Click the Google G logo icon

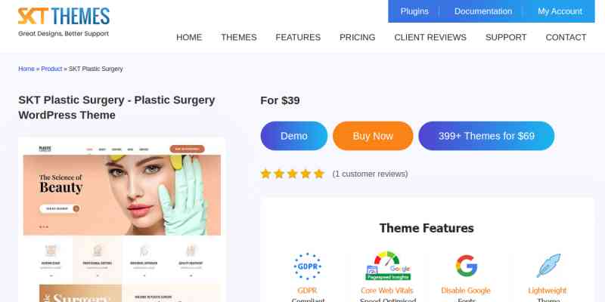(x=466, y=266)
